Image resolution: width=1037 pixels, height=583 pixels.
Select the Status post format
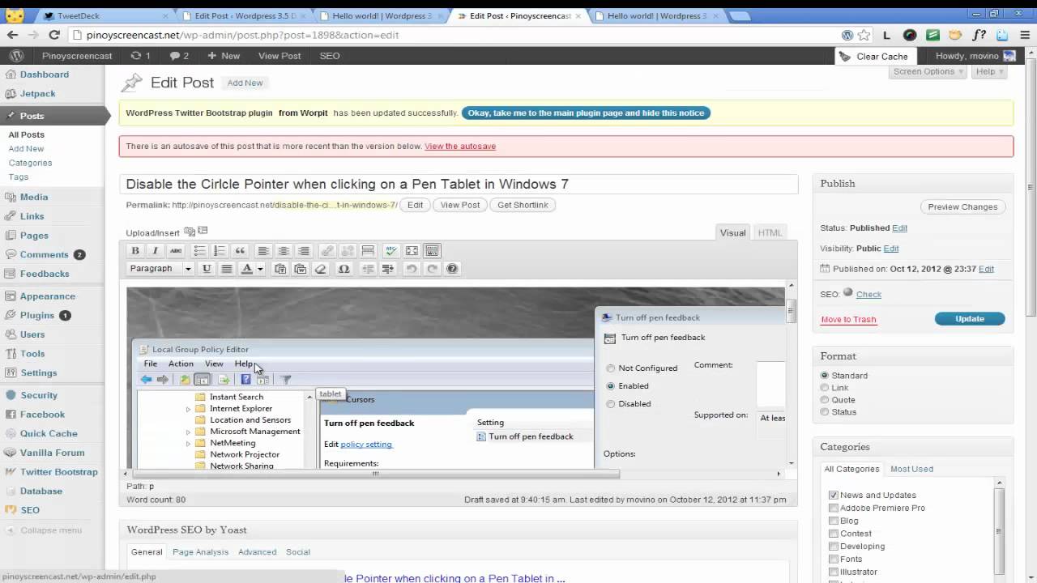pyautogui.click(x=825, y=412)
